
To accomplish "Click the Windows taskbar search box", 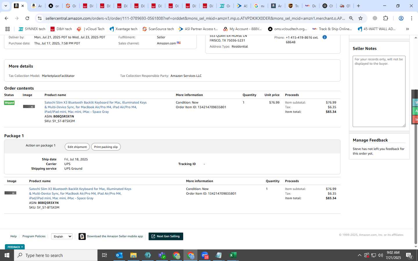I will (56, 255).
